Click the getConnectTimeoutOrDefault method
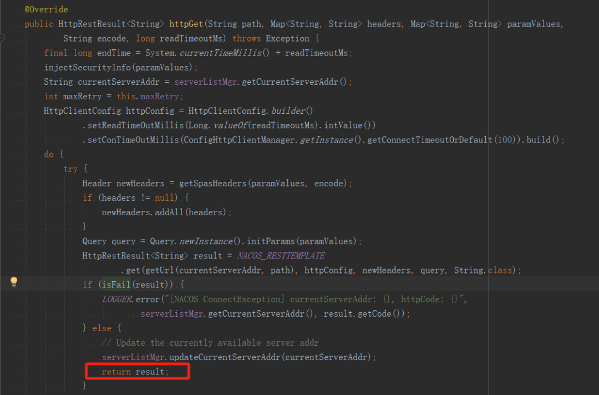 [x=430, y=140]
